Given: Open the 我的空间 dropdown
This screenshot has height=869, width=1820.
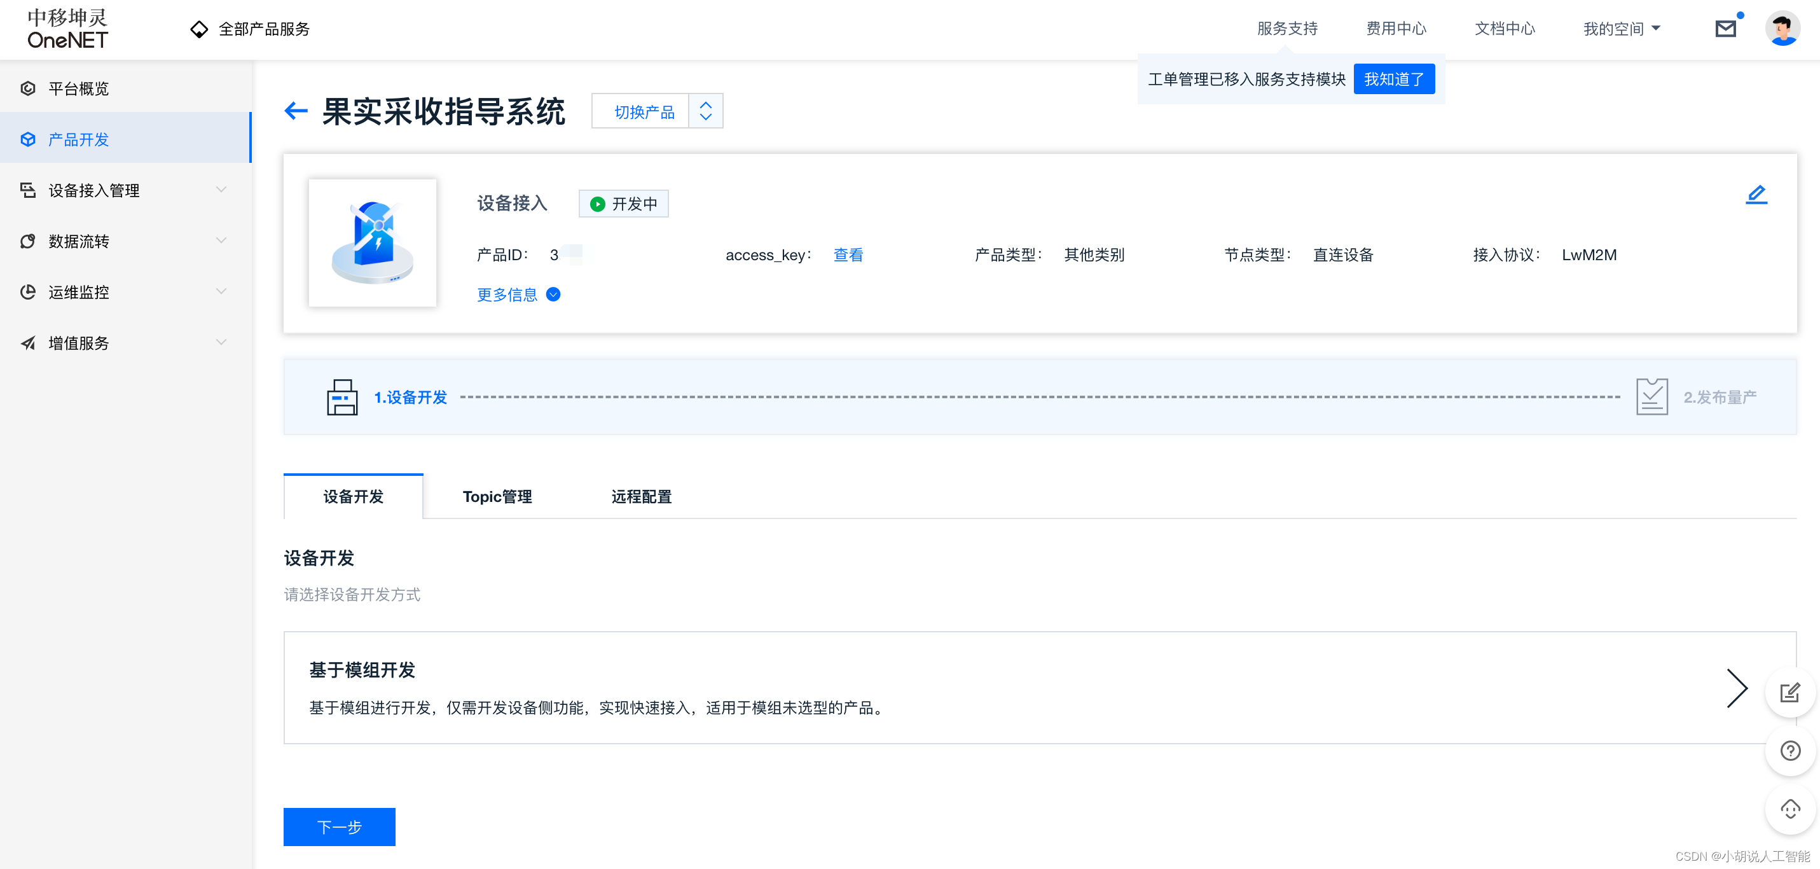Looking at the screenshot, I should (x=1622, y=29).
